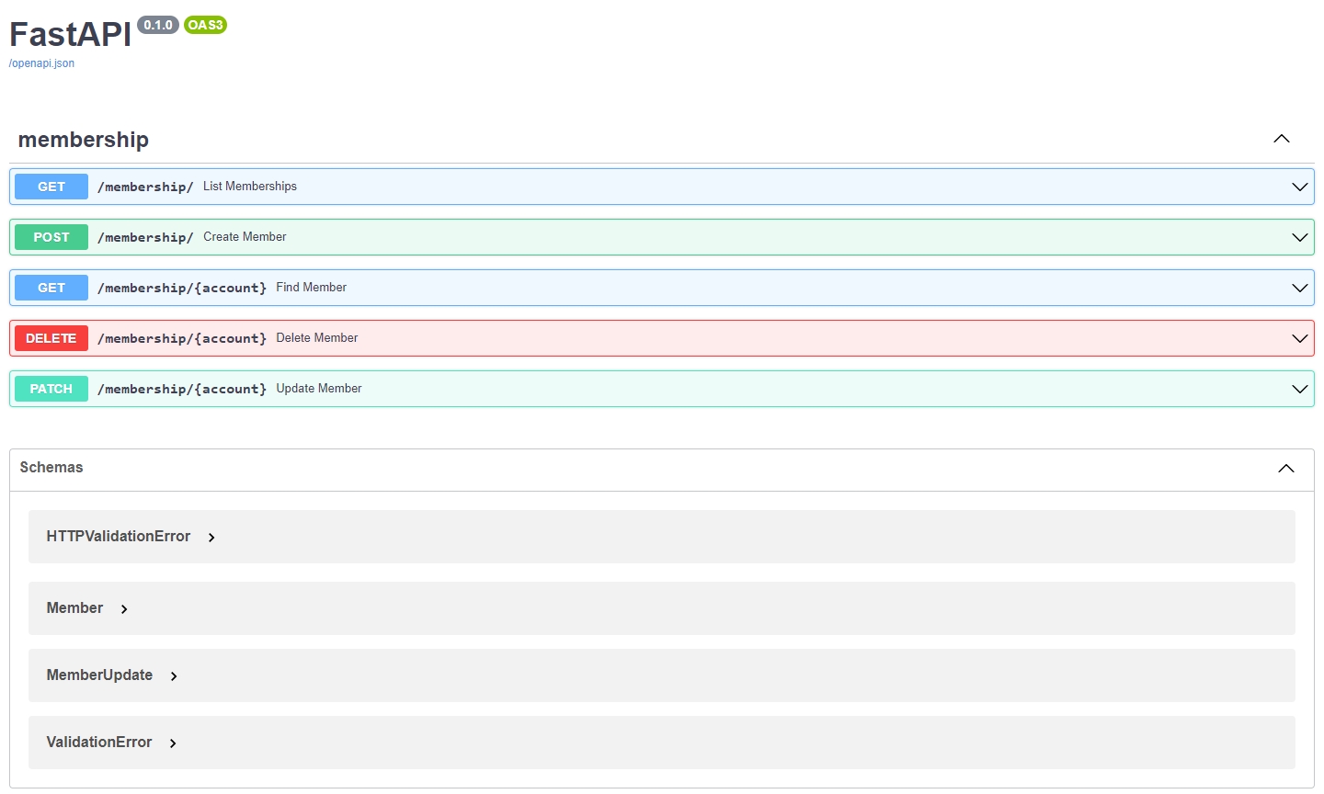Expand the MemberUpdate schema arrow
The image size is (1324, 794).
(174, 676)
